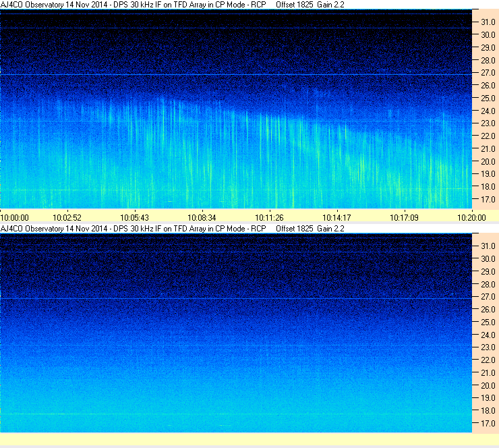Select the 17.0 frequency label on lower spectrogram
Image resolution: width=499 pixels, height=448 pixels.
point(488,423)
